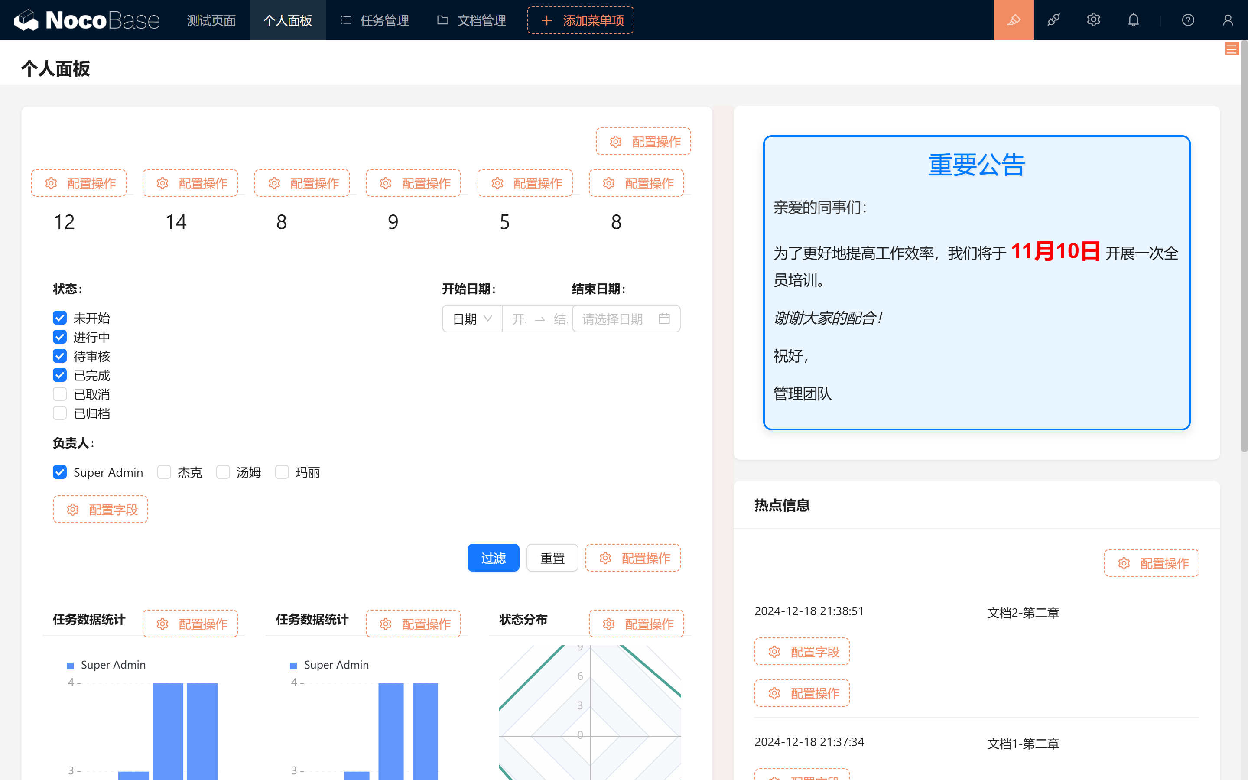Click the red 11月10日 date text
This screenshot has width=1248, height=780.
[1055, 251]
